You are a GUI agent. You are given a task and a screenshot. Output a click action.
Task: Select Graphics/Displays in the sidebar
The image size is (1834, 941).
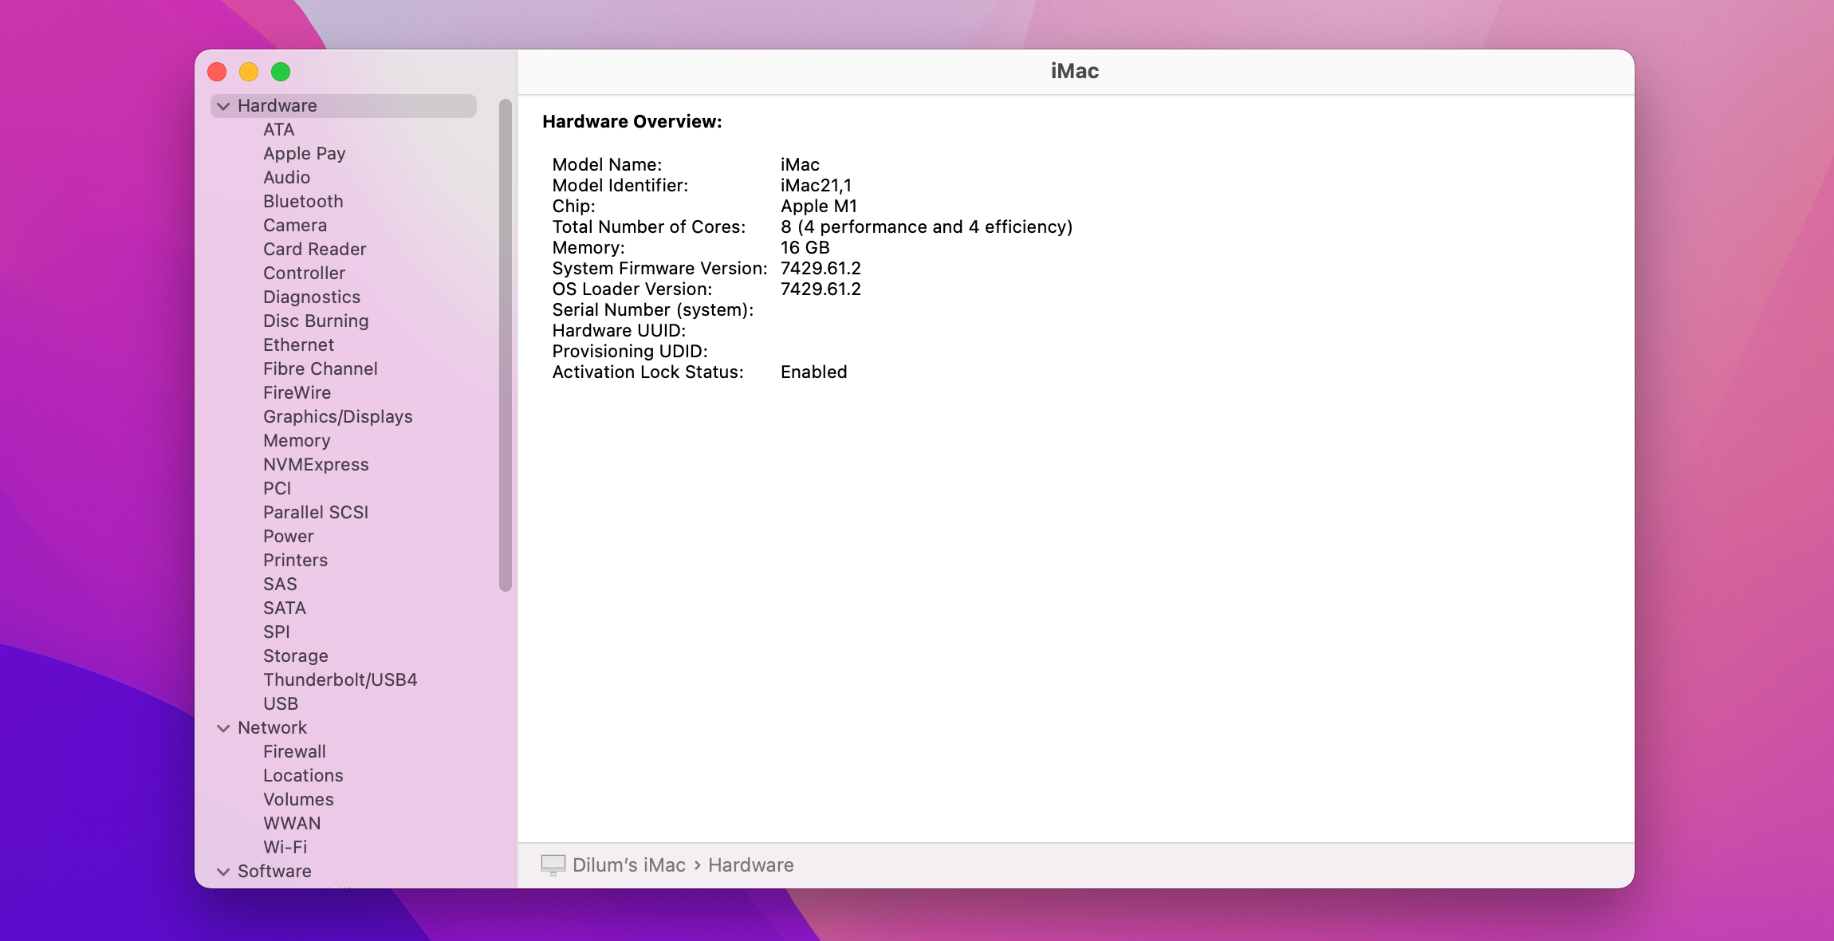(x=338, y=416)
